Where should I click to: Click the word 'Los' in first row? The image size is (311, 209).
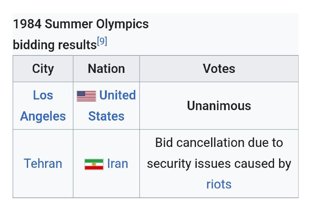(x=43, y=95)
